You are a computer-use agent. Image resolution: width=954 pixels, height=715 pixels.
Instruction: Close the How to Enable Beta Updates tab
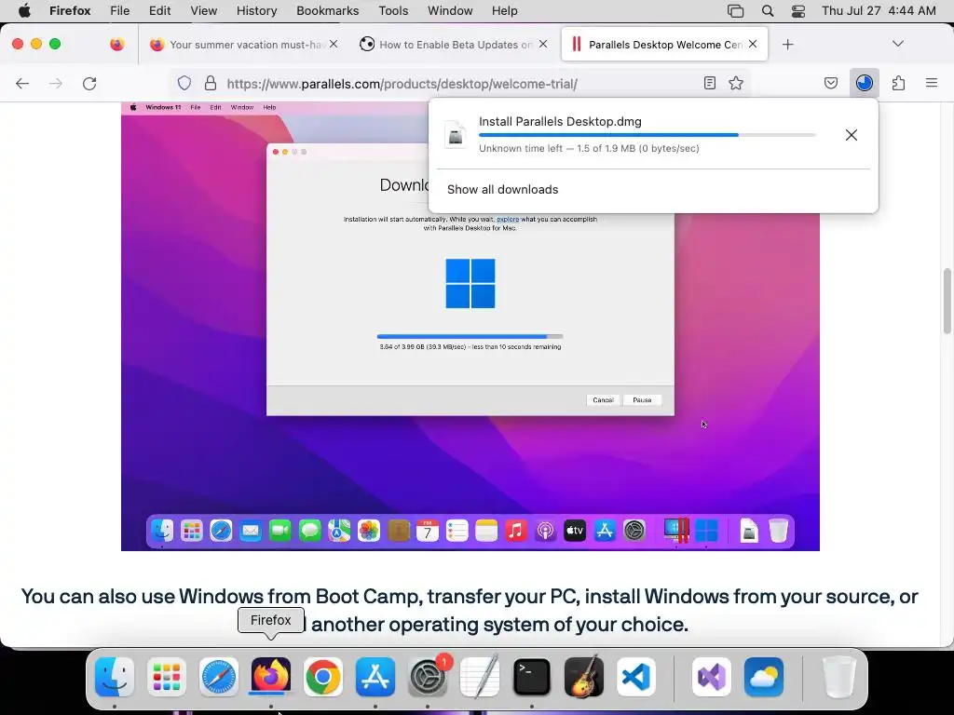[x=543, y=44]
